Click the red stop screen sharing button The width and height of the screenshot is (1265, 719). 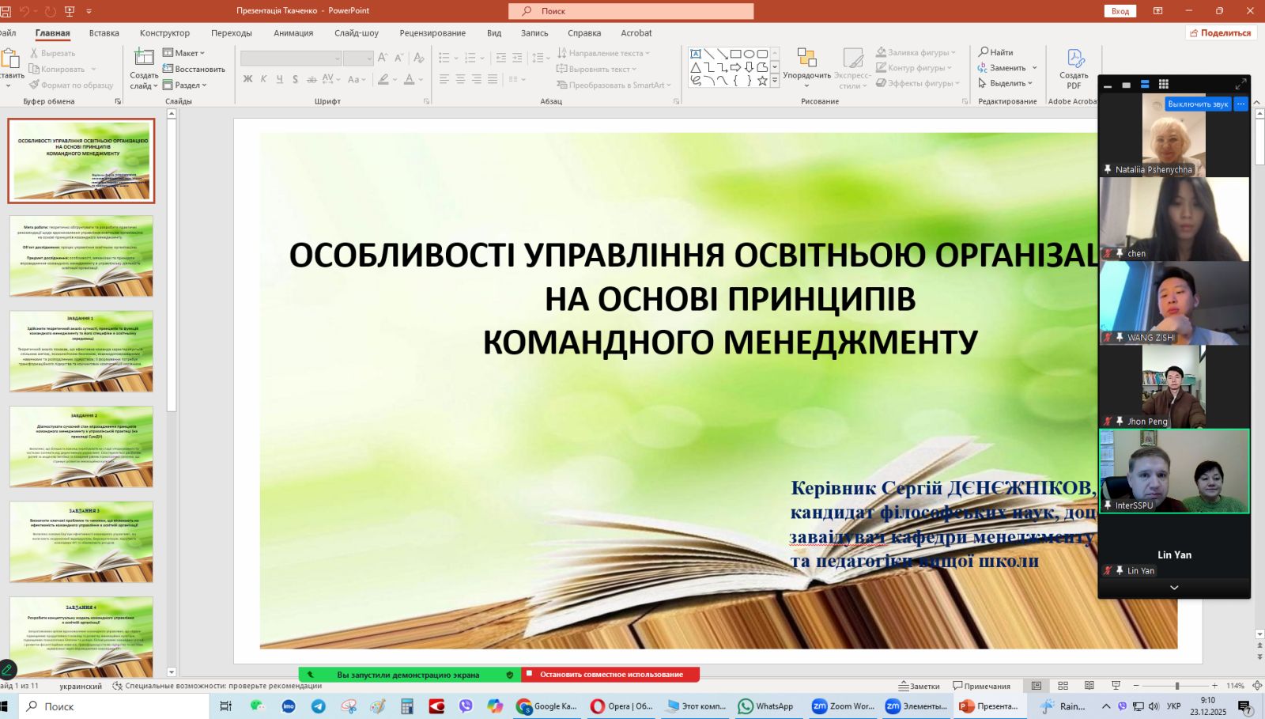coord(610,675)
